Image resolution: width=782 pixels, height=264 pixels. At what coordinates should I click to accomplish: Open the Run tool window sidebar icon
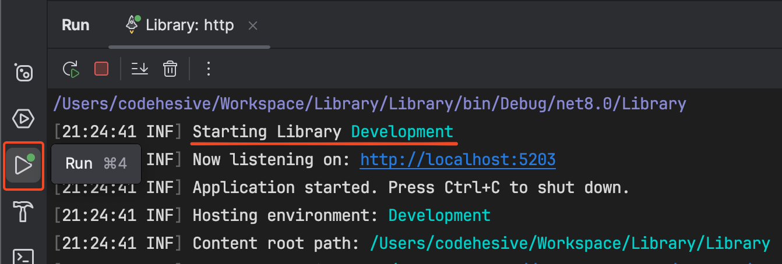point(23,165)
